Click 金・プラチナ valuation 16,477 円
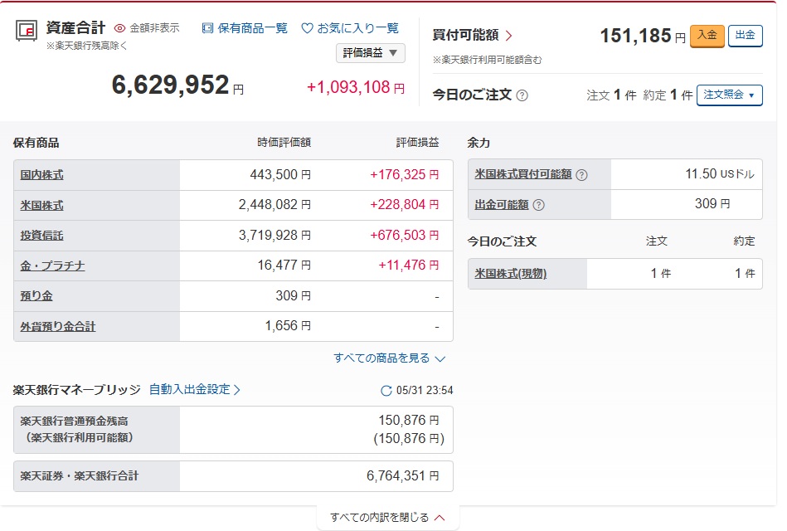 284,265
